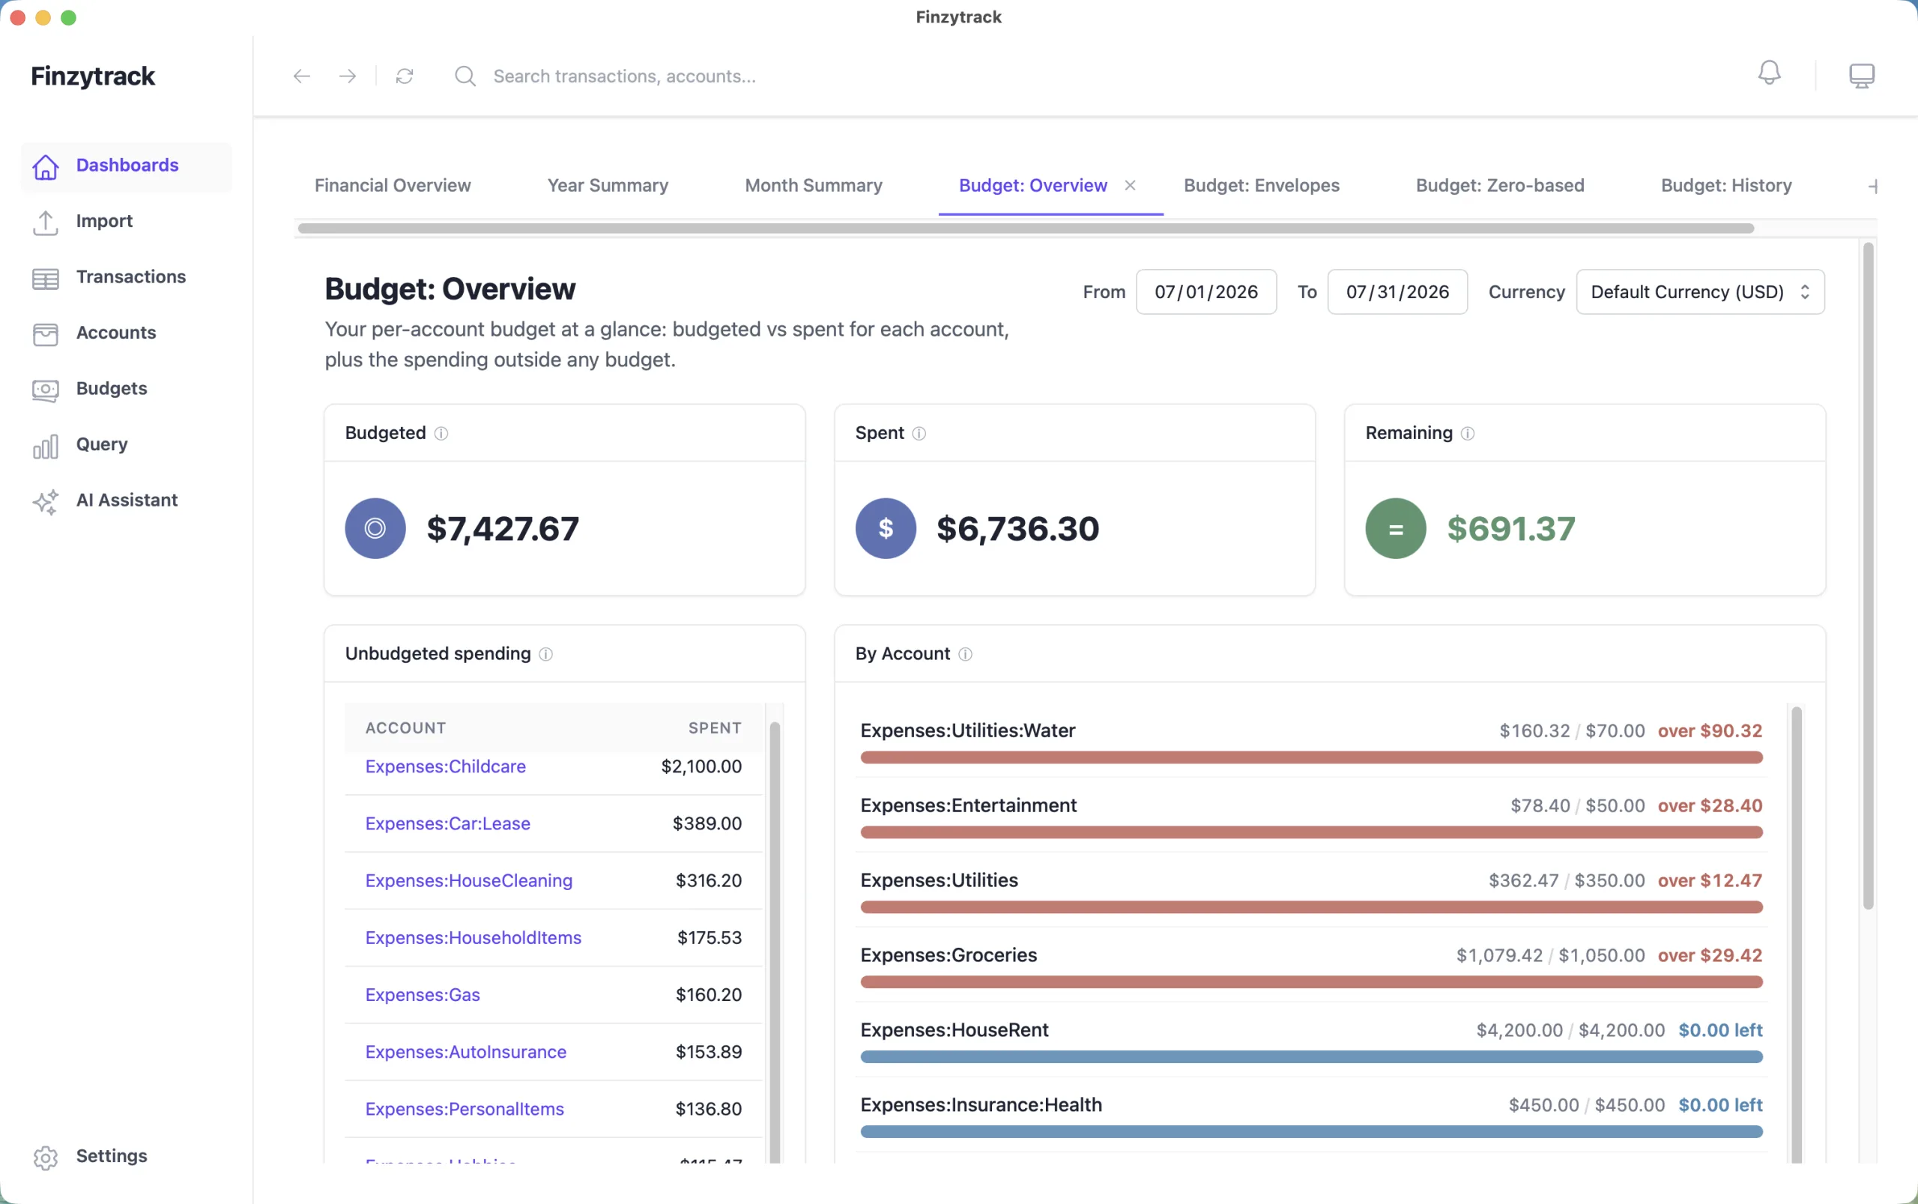Click the By Account list scrollbar
1918x1204 pixels.
(x=1796, y=936)
